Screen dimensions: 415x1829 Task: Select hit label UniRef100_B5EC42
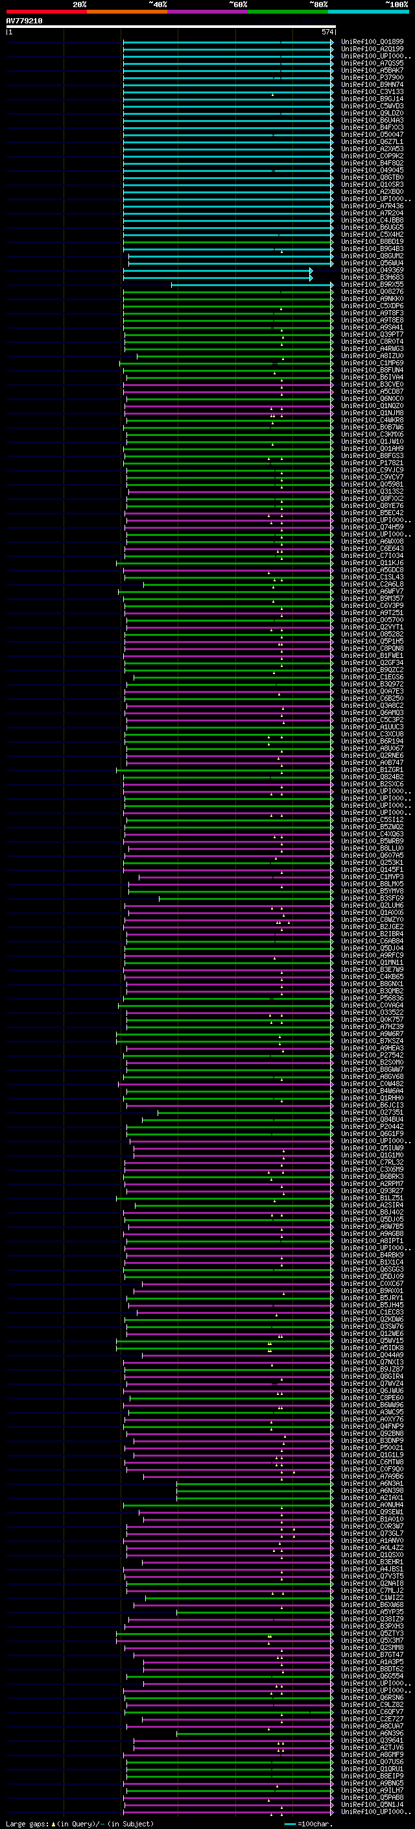pos(372,513)
